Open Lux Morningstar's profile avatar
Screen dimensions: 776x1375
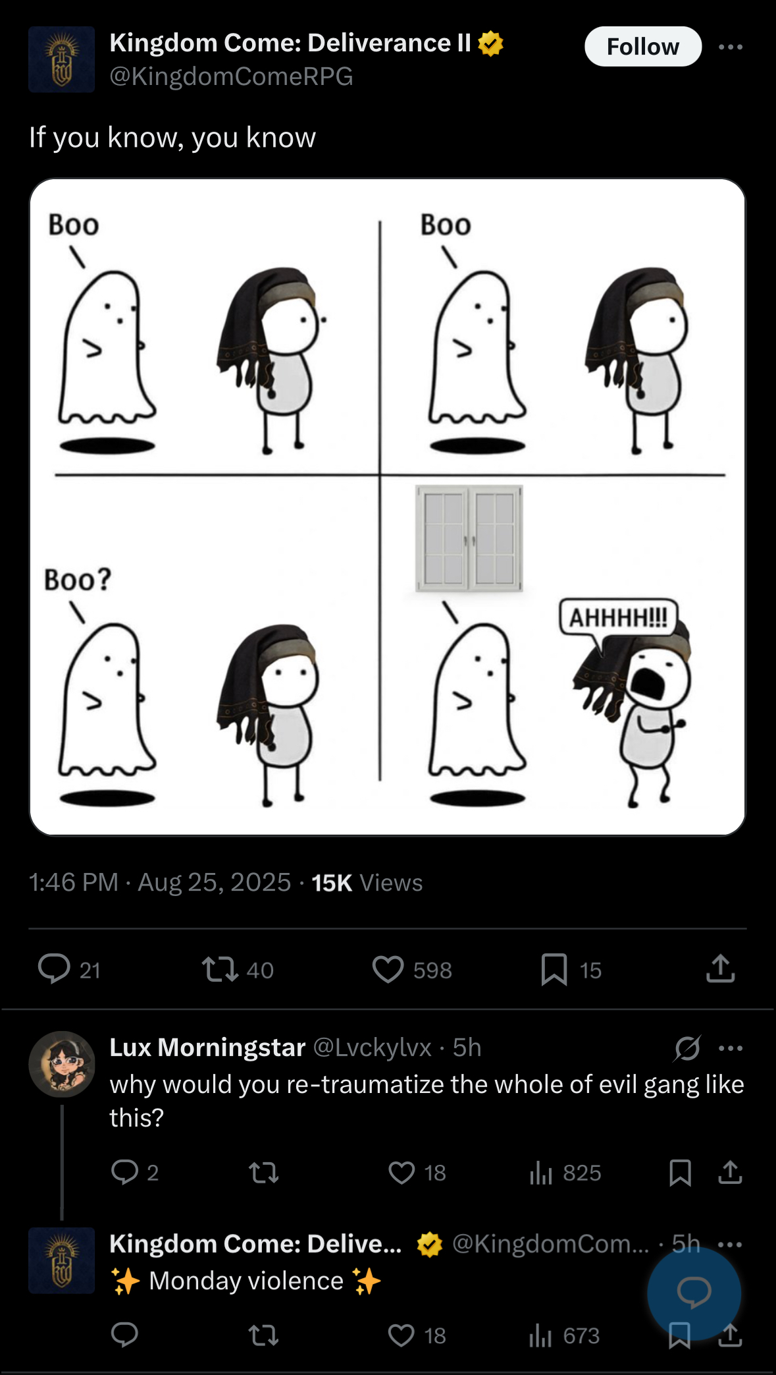62,1063
